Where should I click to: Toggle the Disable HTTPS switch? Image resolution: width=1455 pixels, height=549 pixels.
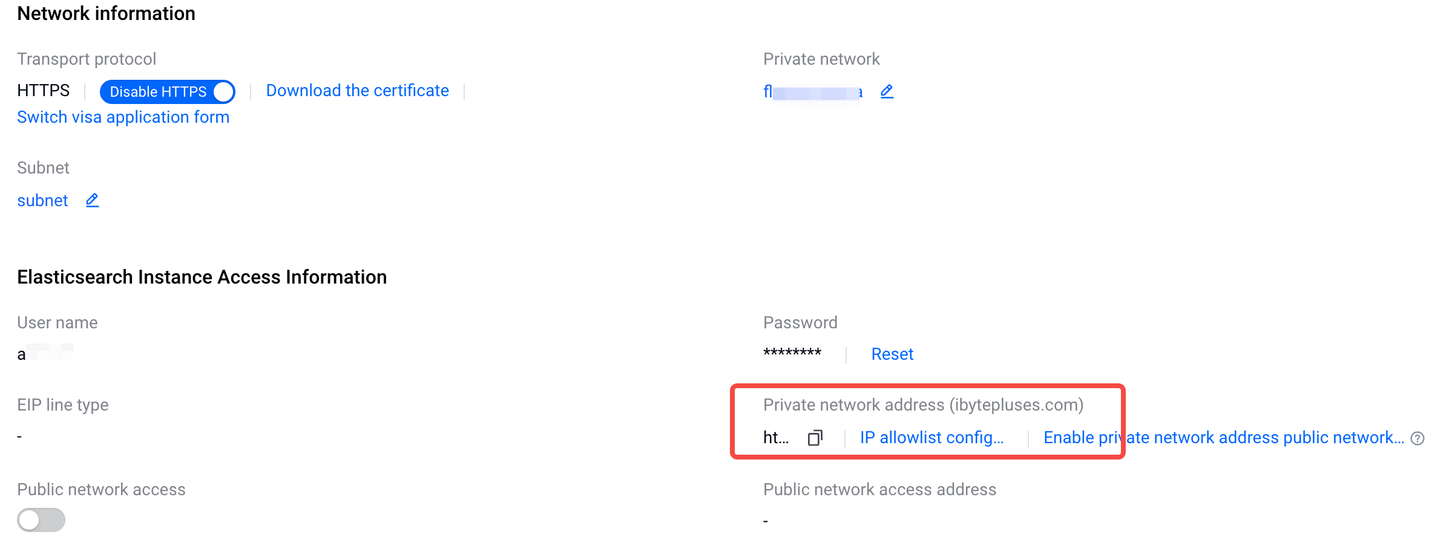pyautogui.click(x=168, y=91)
